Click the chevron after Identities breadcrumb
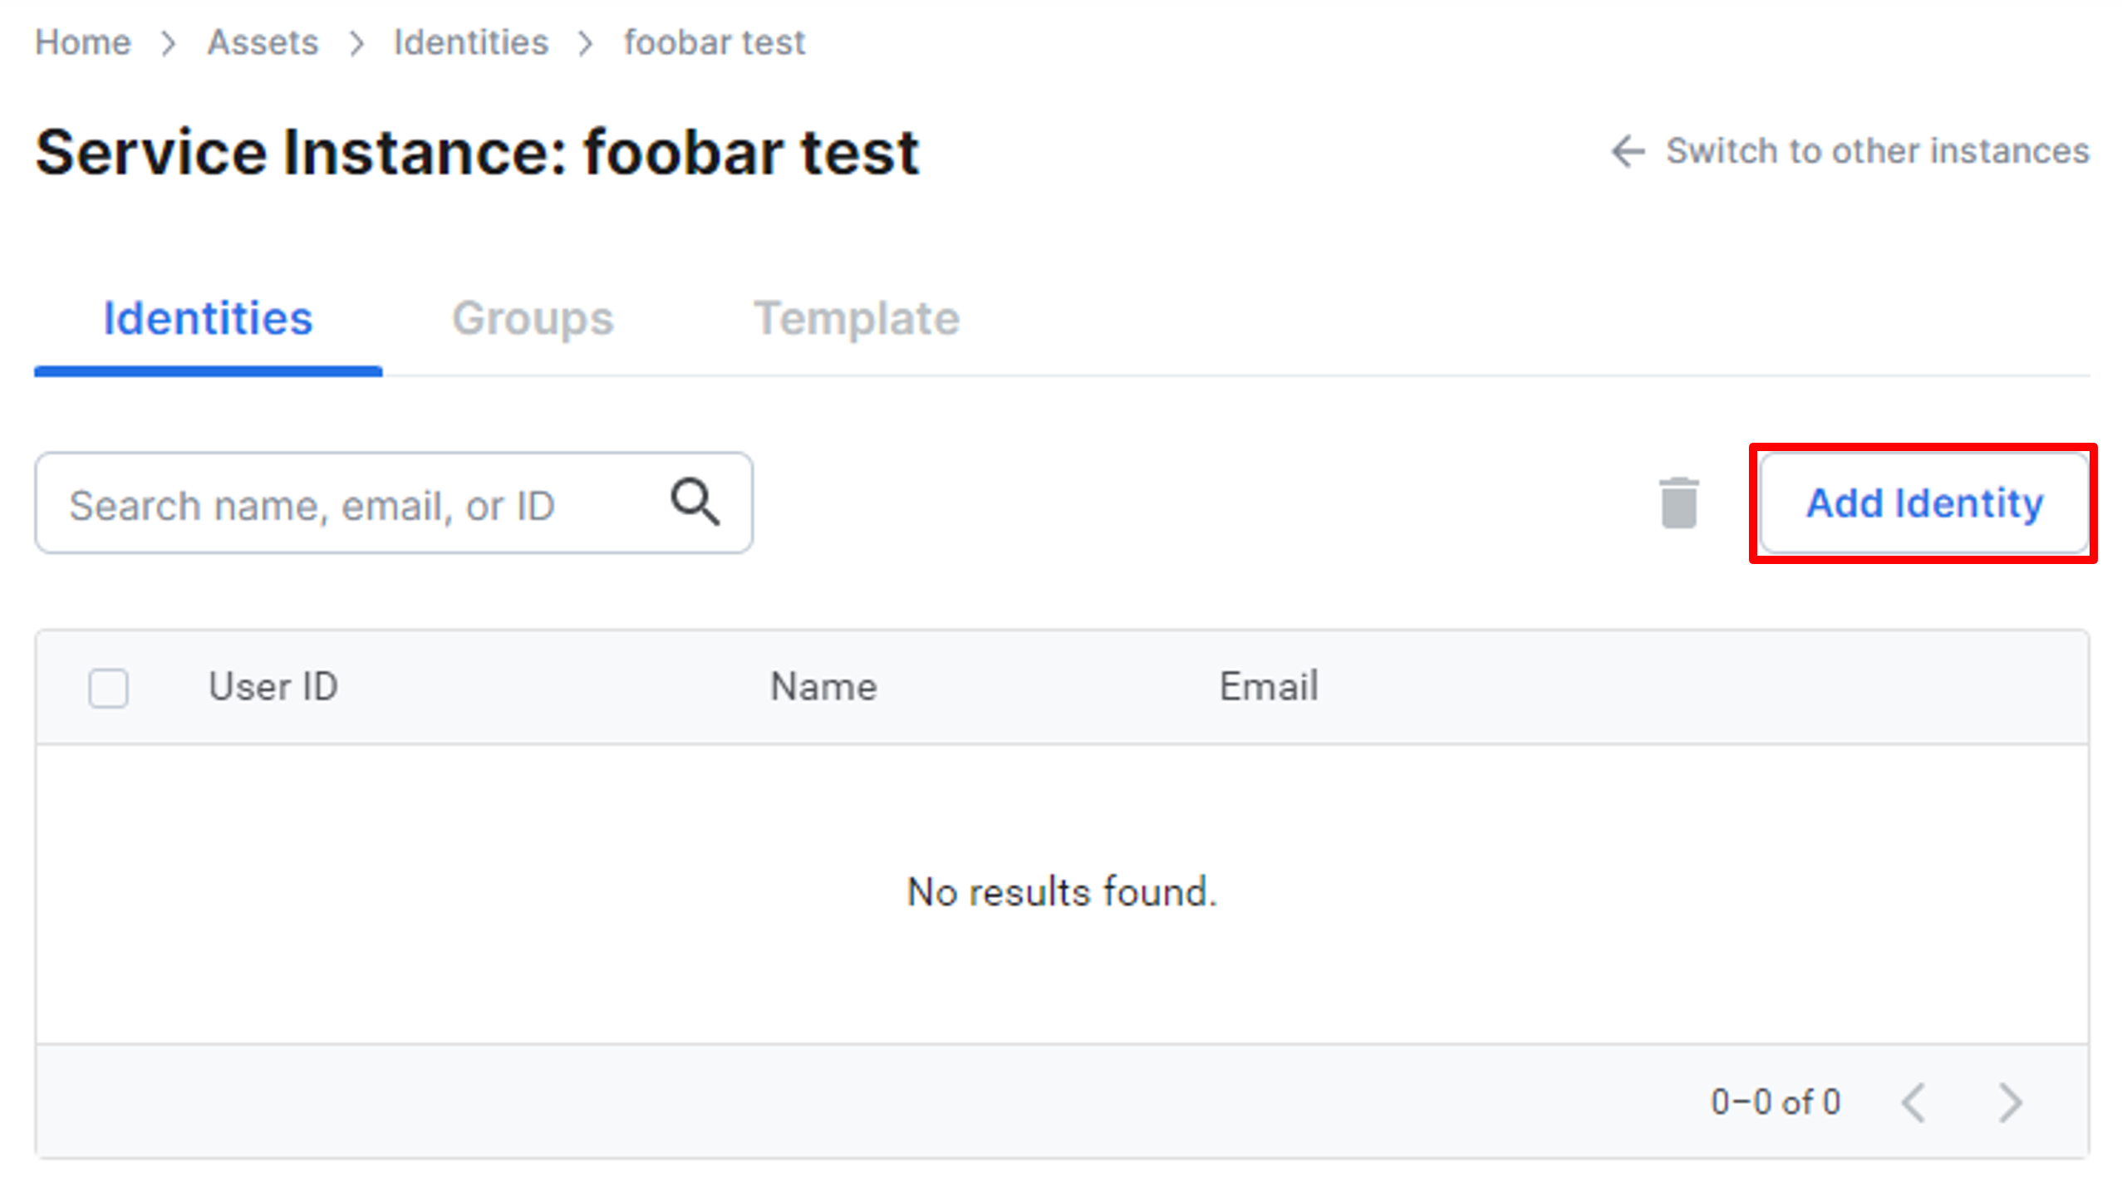2122x1197 pixels. click(x=586, y=42)
